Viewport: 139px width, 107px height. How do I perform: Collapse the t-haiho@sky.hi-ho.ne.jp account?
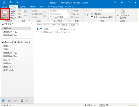pyautogui.click(x=2, y=42)
